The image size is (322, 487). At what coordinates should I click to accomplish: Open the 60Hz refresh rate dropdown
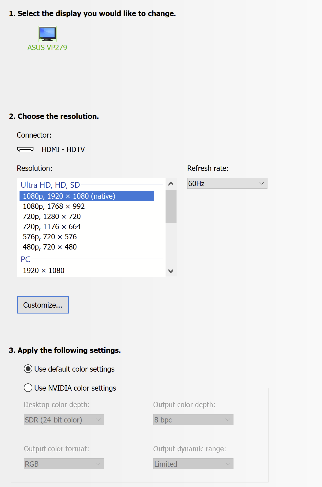pos(227,183)
